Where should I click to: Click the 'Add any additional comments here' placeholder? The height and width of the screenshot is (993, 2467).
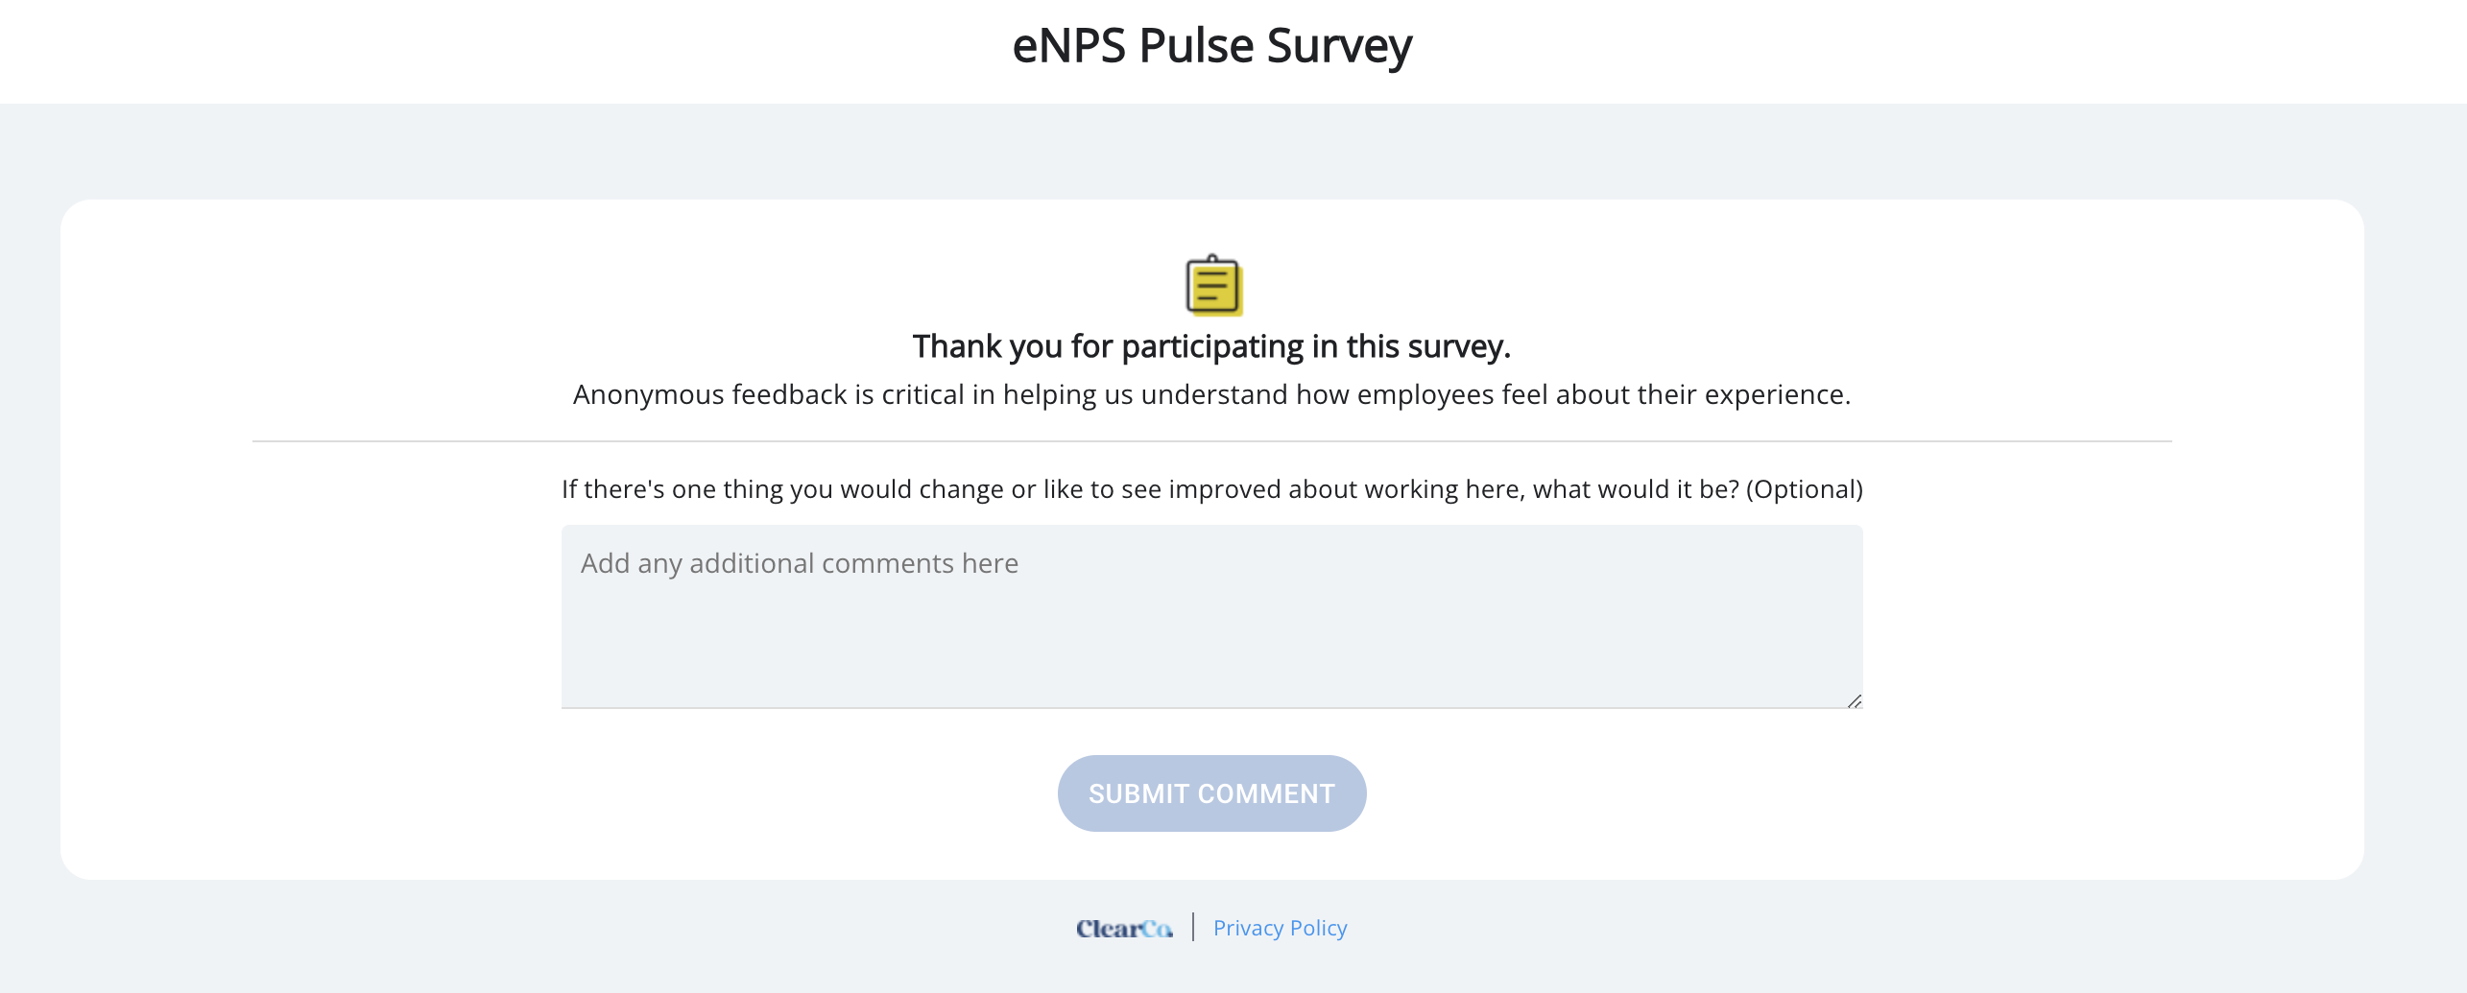coord(799,563)
